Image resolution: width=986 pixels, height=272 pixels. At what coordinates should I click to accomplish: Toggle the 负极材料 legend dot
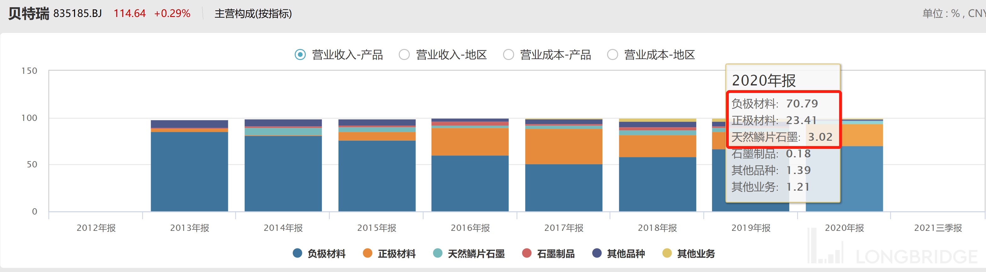[297, 253]
